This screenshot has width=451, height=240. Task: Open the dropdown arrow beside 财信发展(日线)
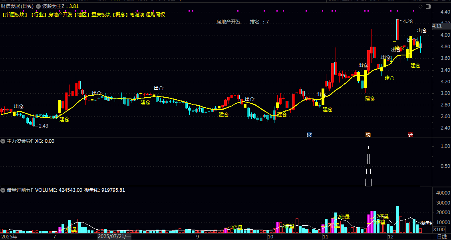(38, 6)
